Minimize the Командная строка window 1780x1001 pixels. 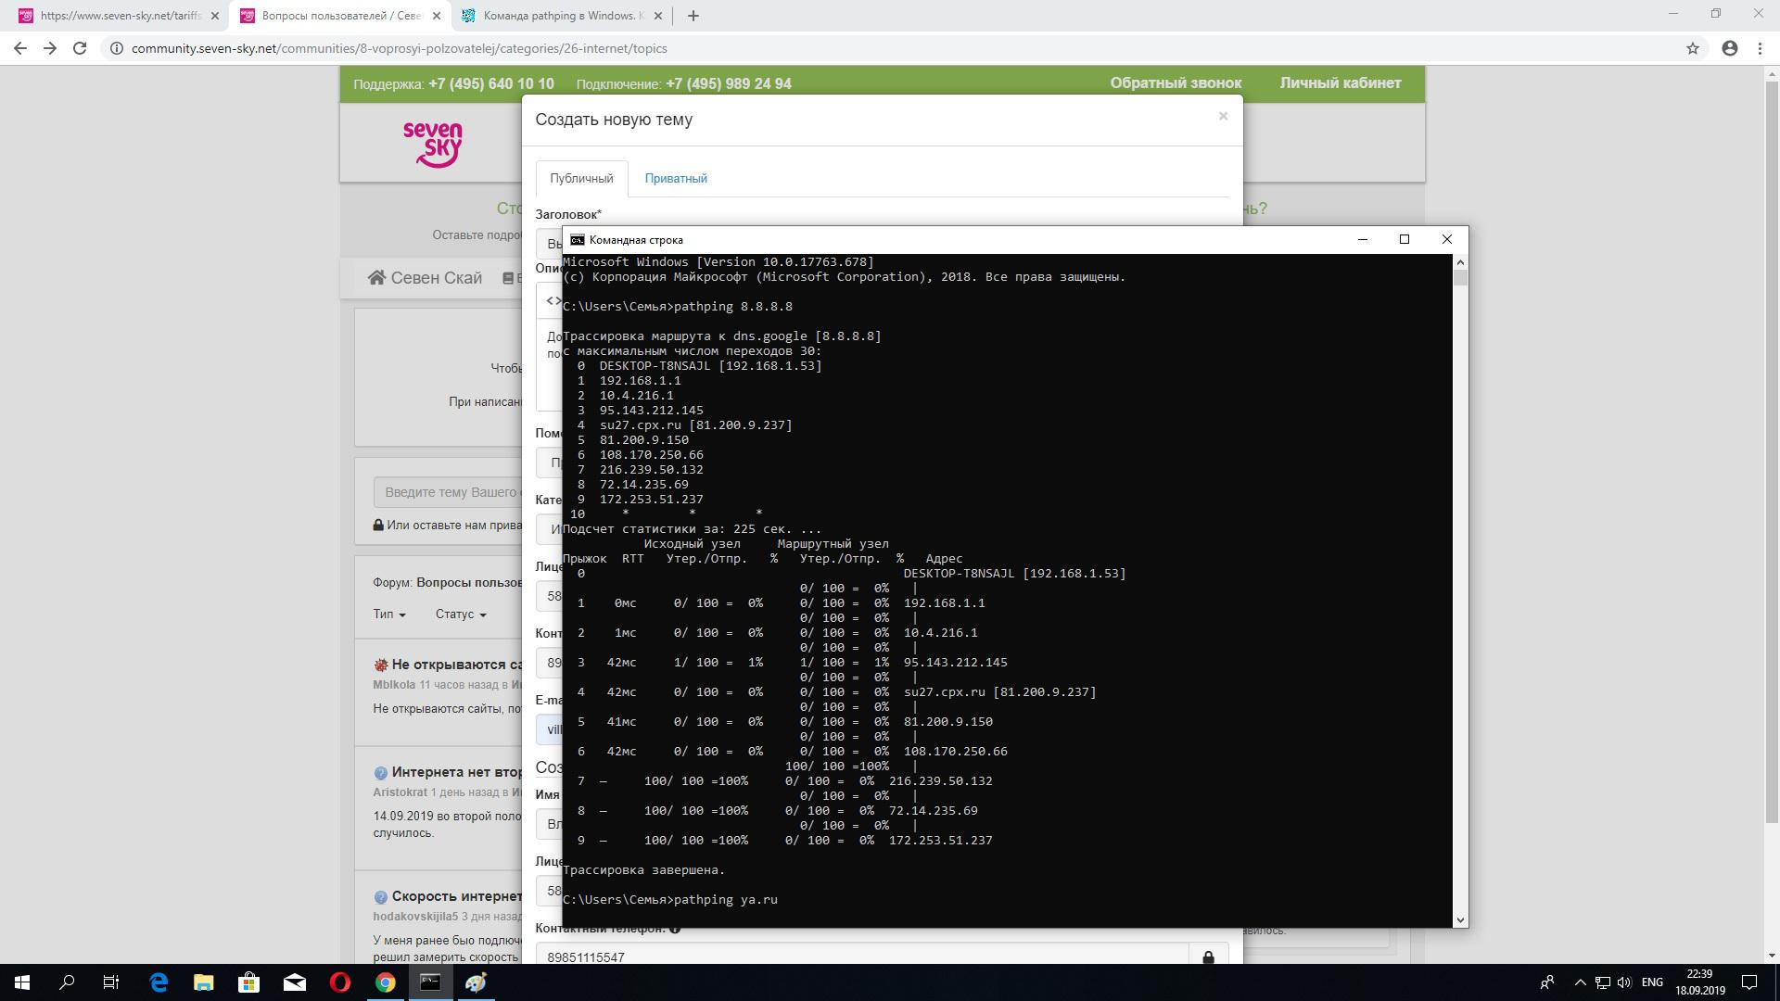tap(1362, 239)
